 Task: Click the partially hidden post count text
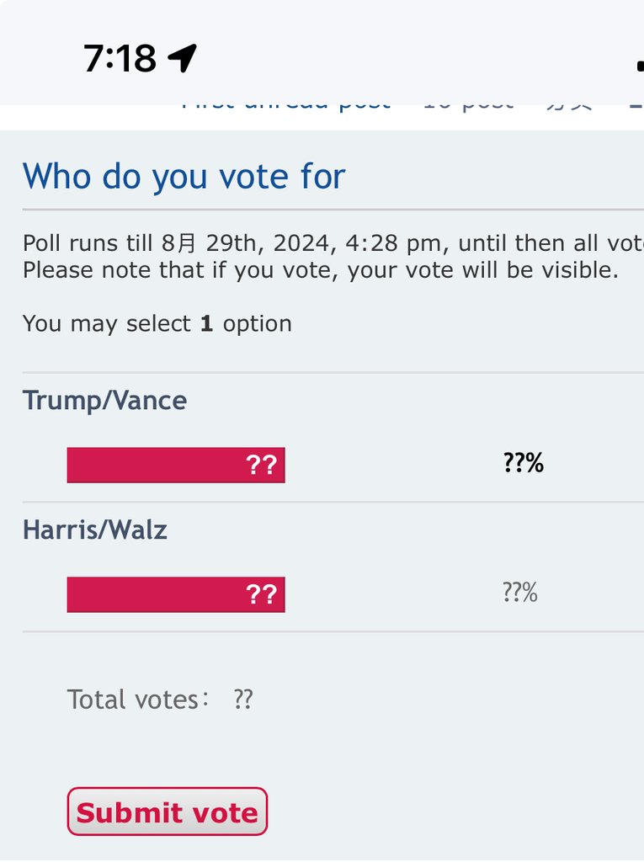(x=468, y=104)
